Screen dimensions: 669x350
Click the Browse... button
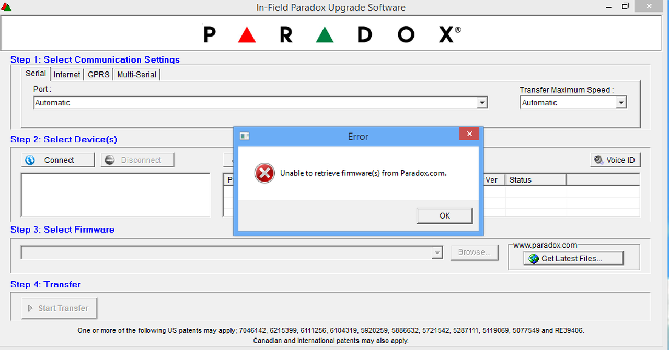475,252
